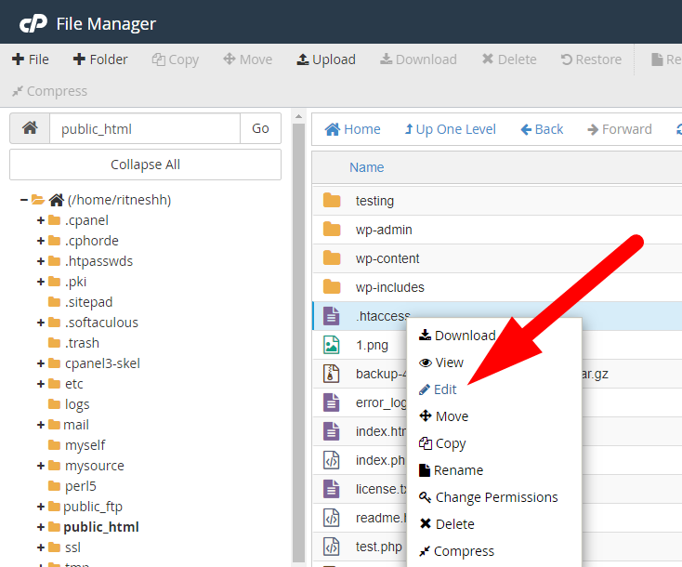Click the error_log file icon

coord(332,402)
